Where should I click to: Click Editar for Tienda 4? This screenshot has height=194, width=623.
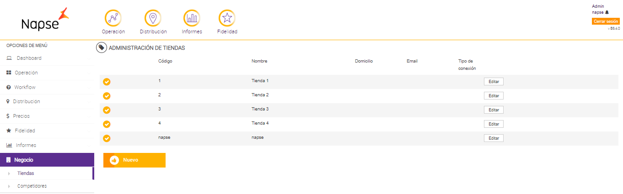pos(494,124)
